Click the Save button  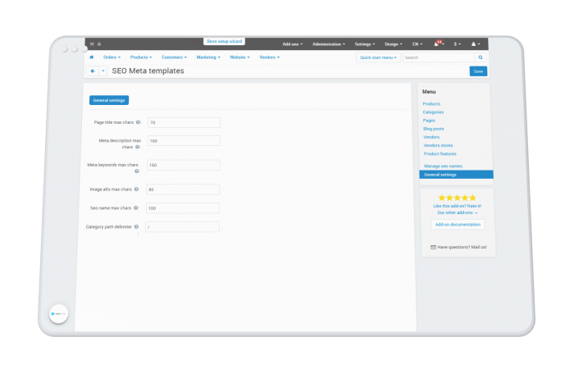pyautogui.click(x=478, y=71)
